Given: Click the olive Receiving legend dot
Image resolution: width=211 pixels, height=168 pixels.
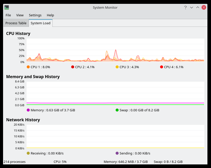Looking at the screenshot, I should coord(28,153).
